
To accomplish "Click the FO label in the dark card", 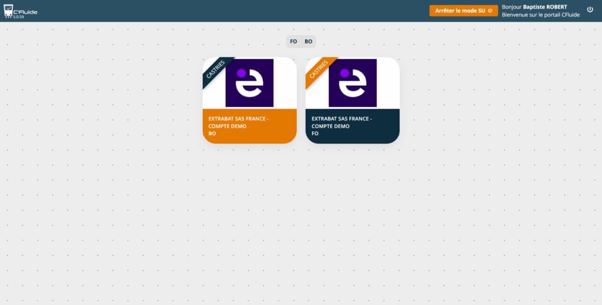I will click(x=315, y=133).
